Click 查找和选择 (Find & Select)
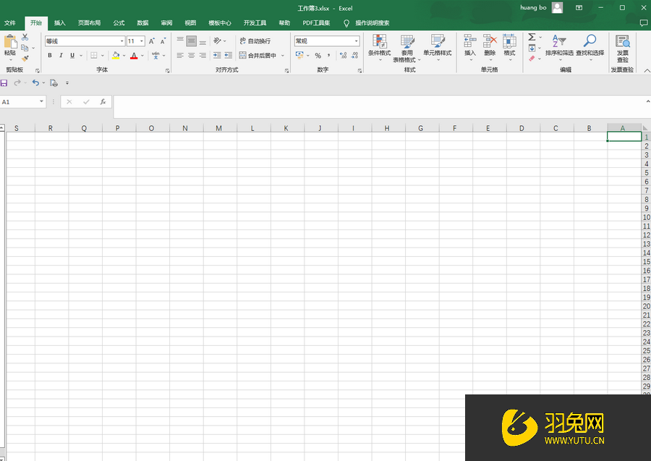Screen dimensions: 651x461 (x=590, y=48)
